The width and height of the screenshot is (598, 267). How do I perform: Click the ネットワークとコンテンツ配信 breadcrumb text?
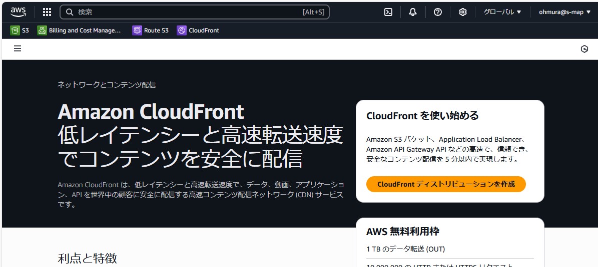point(107,84)
